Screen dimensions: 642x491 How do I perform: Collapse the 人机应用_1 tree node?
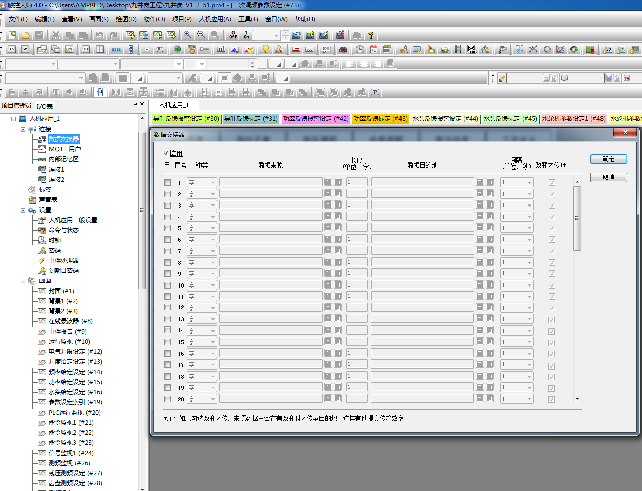coord(14,119)
